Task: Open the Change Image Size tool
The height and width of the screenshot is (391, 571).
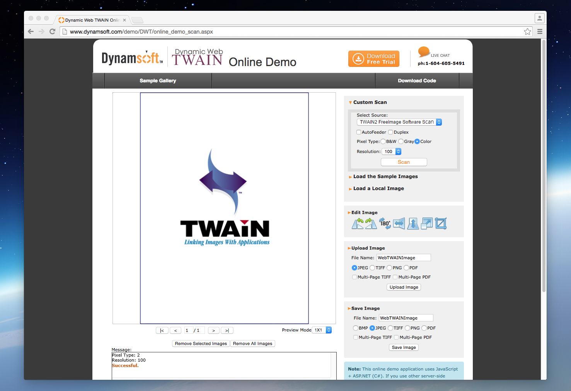Action: coord(426,223)
